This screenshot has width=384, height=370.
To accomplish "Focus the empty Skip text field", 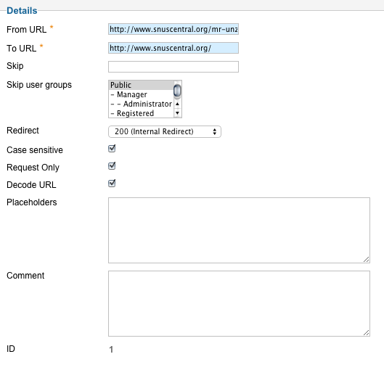I will pyautogui.click(x=173, y=67).
